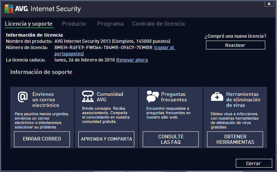
Task: Click the ¿Compró una nueva licencia? text
Action: (x=235, y=36)
